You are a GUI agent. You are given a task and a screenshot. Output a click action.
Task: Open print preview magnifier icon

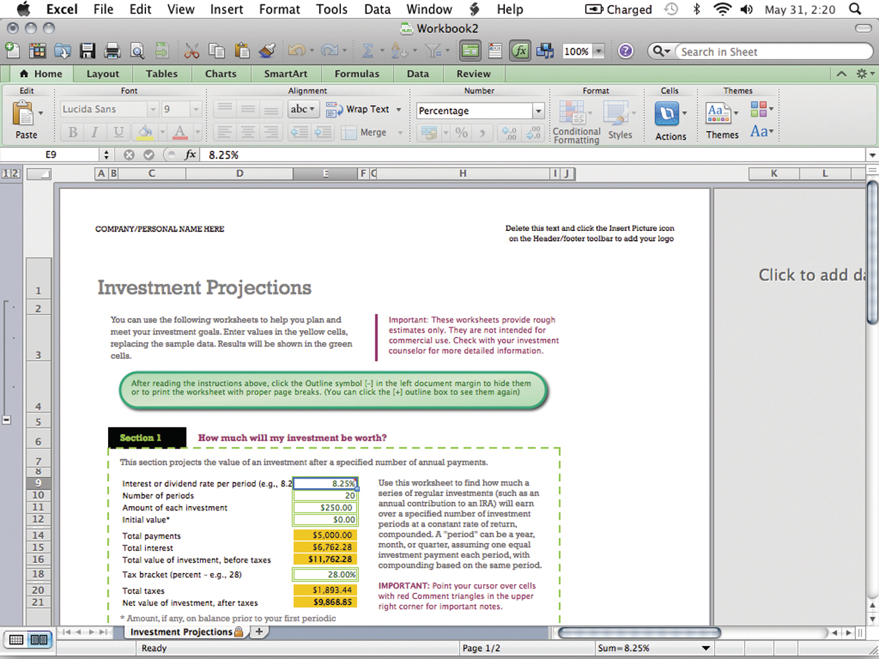click(x=137, y=51)
